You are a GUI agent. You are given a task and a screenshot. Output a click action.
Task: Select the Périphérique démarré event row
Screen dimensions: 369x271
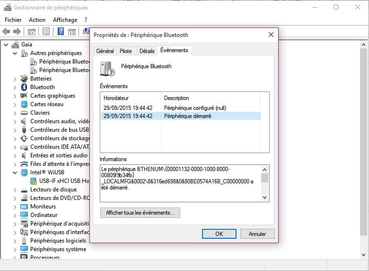[181, 116]
